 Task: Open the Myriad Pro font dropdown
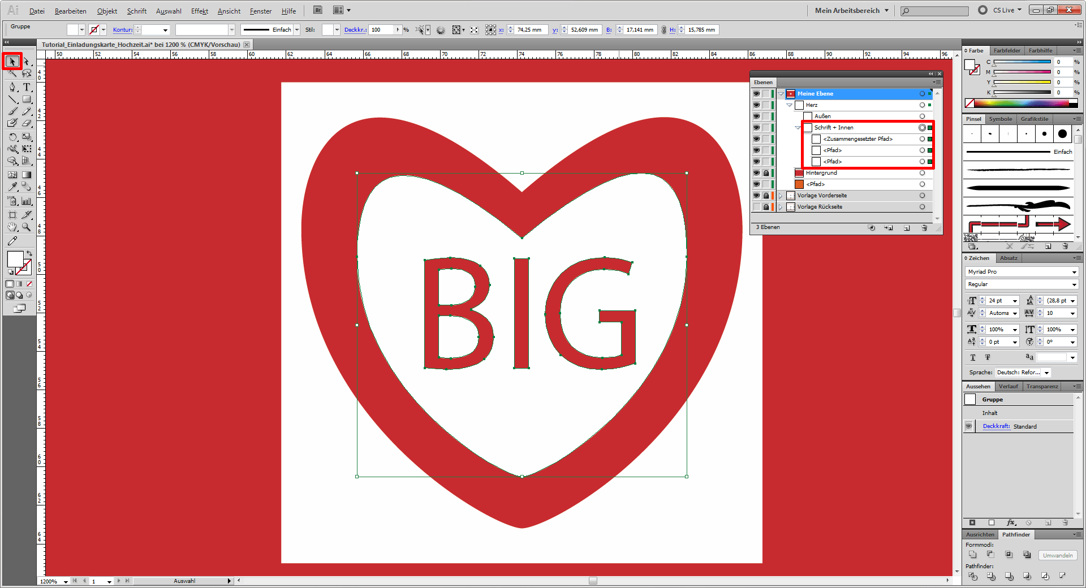1074,272
